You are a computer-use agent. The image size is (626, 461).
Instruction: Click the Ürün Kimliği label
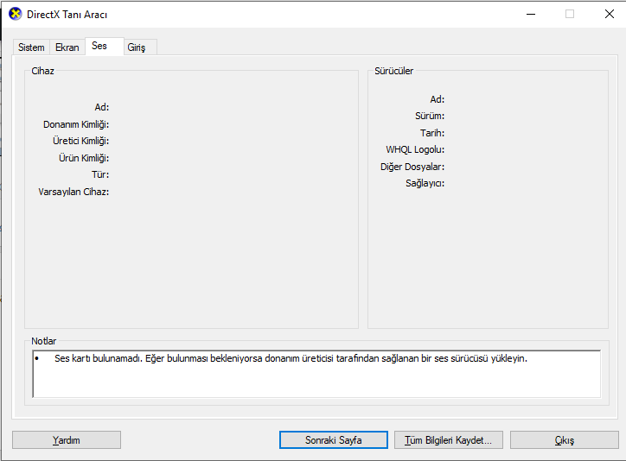pos(84,158)
